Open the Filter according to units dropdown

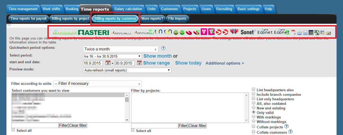point(98,84)
